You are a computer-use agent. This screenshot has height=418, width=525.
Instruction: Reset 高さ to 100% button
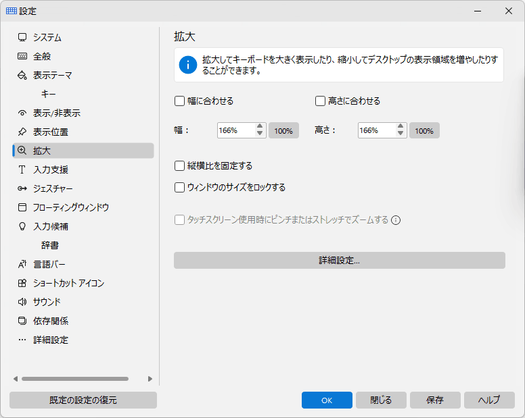coord(424,130)
